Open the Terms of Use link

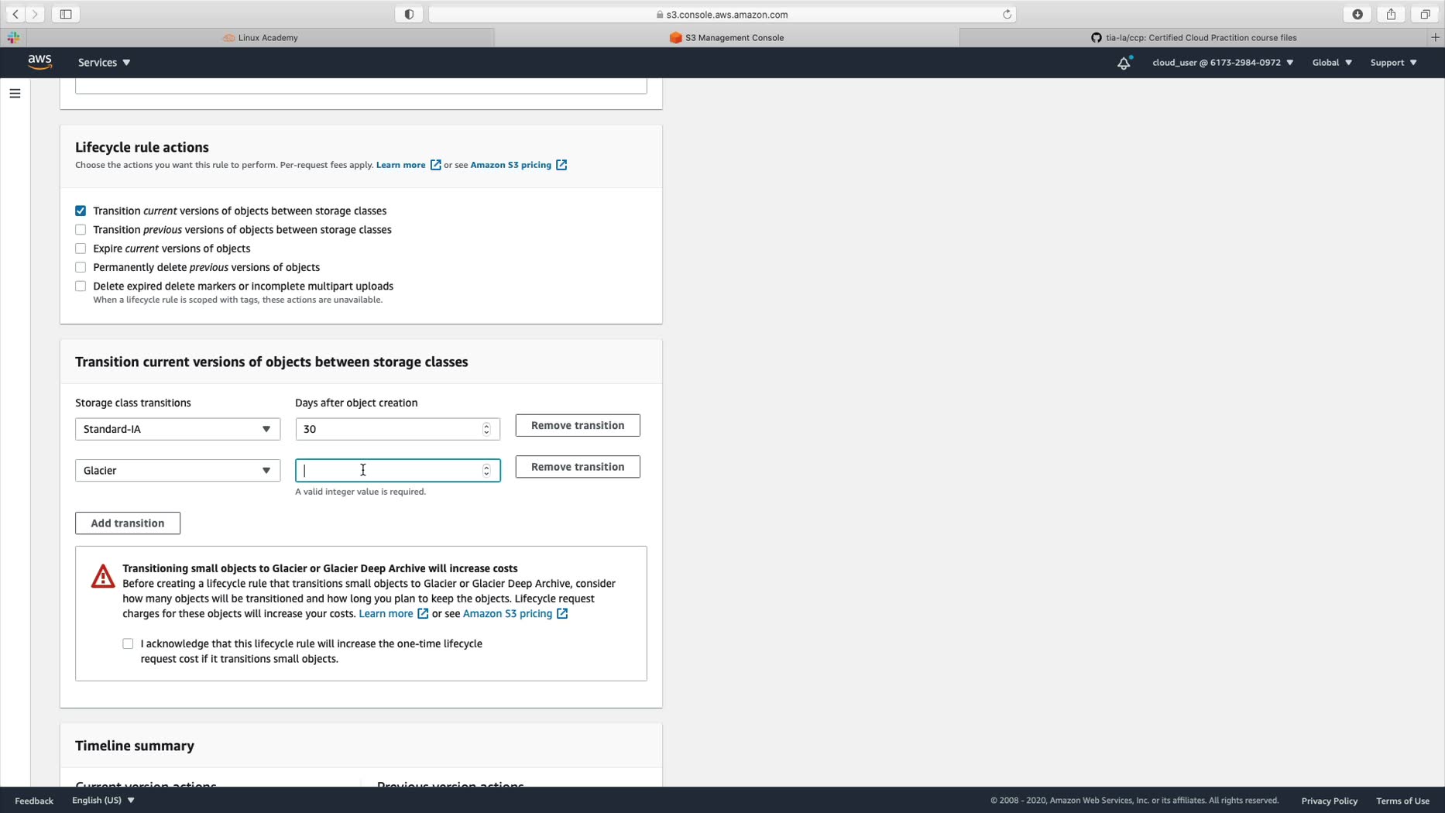click(x=1402, y=801)
